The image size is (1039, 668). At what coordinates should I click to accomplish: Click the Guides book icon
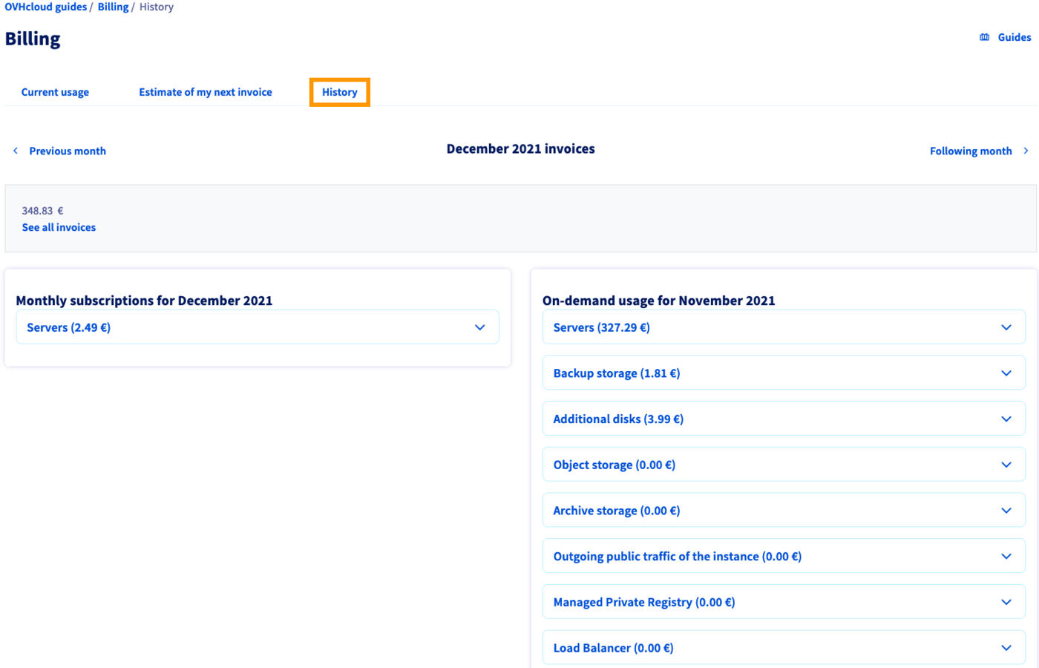click(984, 37)
